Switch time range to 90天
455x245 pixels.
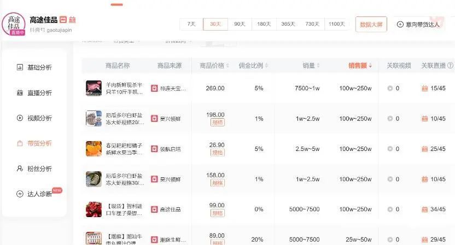click(x=240, y=24)
